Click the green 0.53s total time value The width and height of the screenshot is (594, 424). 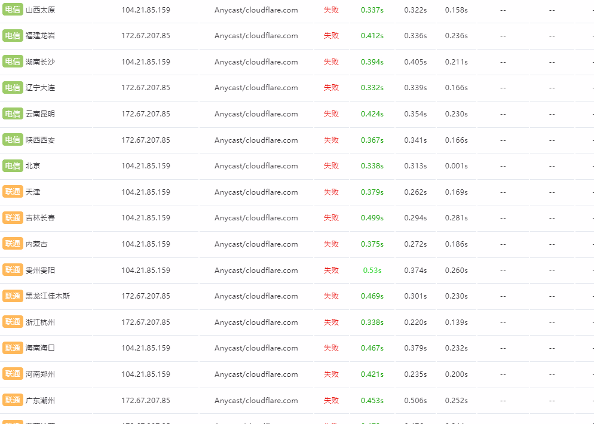point(372,271)
